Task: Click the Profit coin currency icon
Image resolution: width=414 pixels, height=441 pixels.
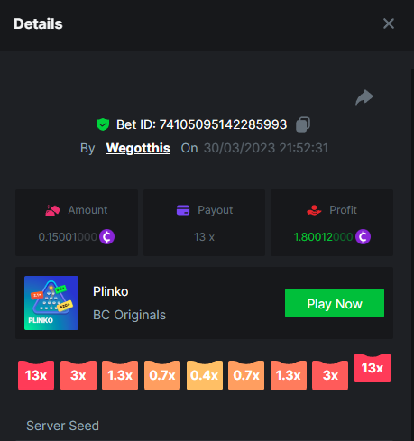Action: (x=363, y=237)
